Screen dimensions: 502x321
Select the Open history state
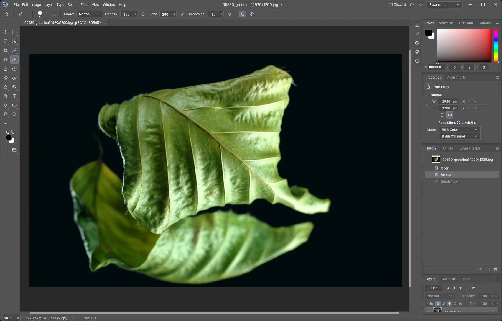(x=462, y=168)
